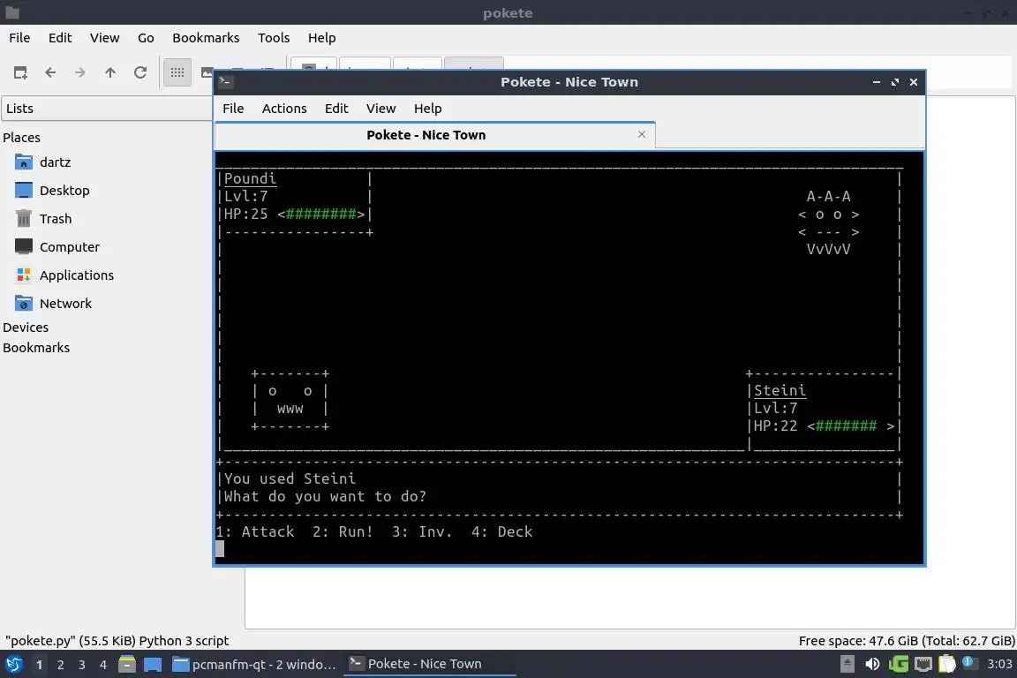This screenshot has height=678, width=1017.
Task: Open Lubuntu start menu
Action: coord(13,664)
